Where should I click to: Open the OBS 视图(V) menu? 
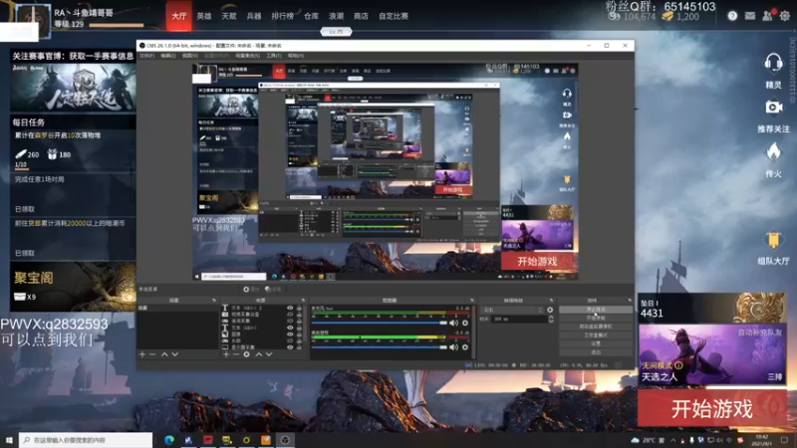click(x=189, y=56)
